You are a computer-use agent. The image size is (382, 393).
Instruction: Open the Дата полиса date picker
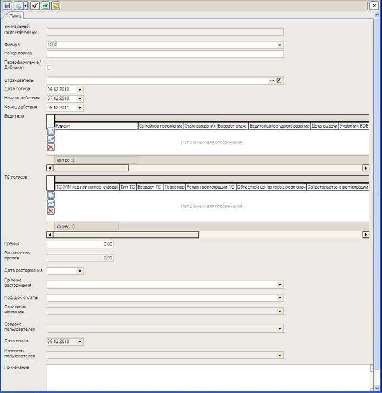[80, 90]
